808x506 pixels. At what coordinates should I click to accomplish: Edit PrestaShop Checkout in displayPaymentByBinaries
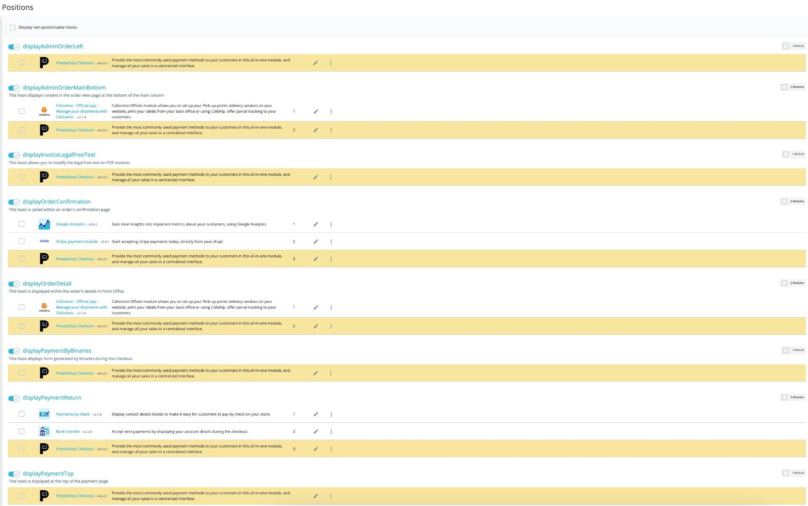click(316, 373)
